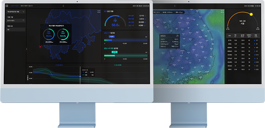This screenshot has width=265, height=128.
Task: Click the 5,200 marker on green bar
Action: click(x=115, y=52)
